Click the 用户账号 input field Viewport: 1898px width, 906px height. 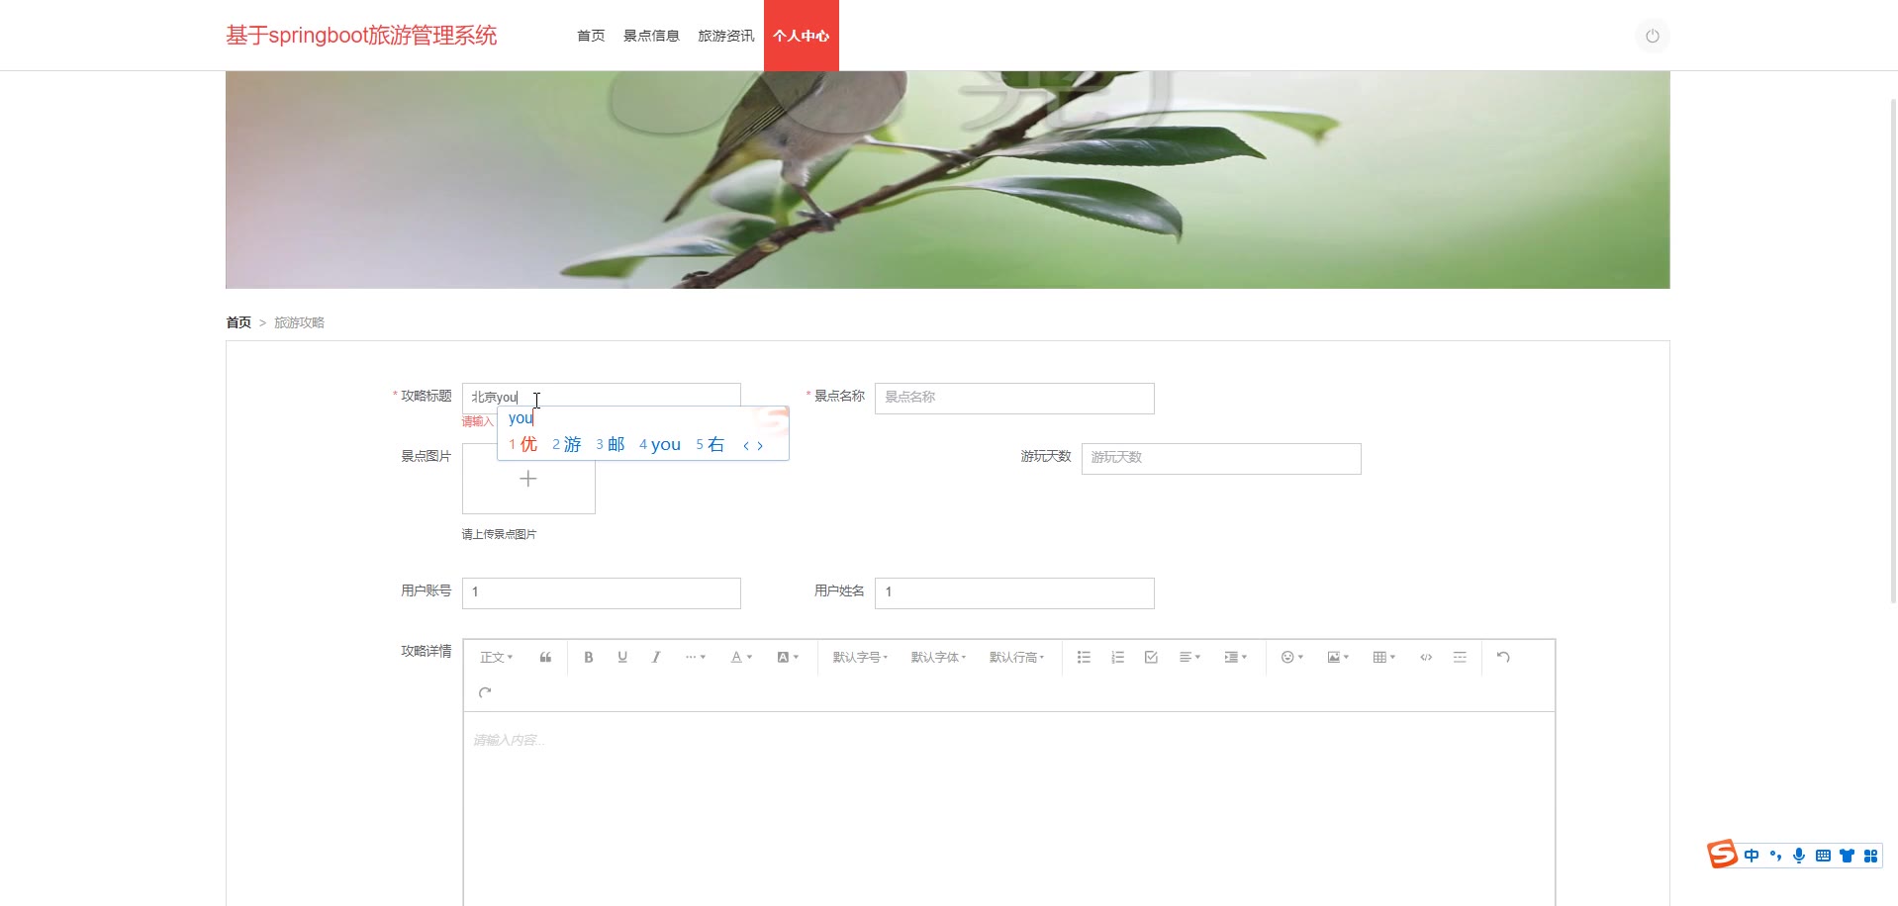click(601, 592)
